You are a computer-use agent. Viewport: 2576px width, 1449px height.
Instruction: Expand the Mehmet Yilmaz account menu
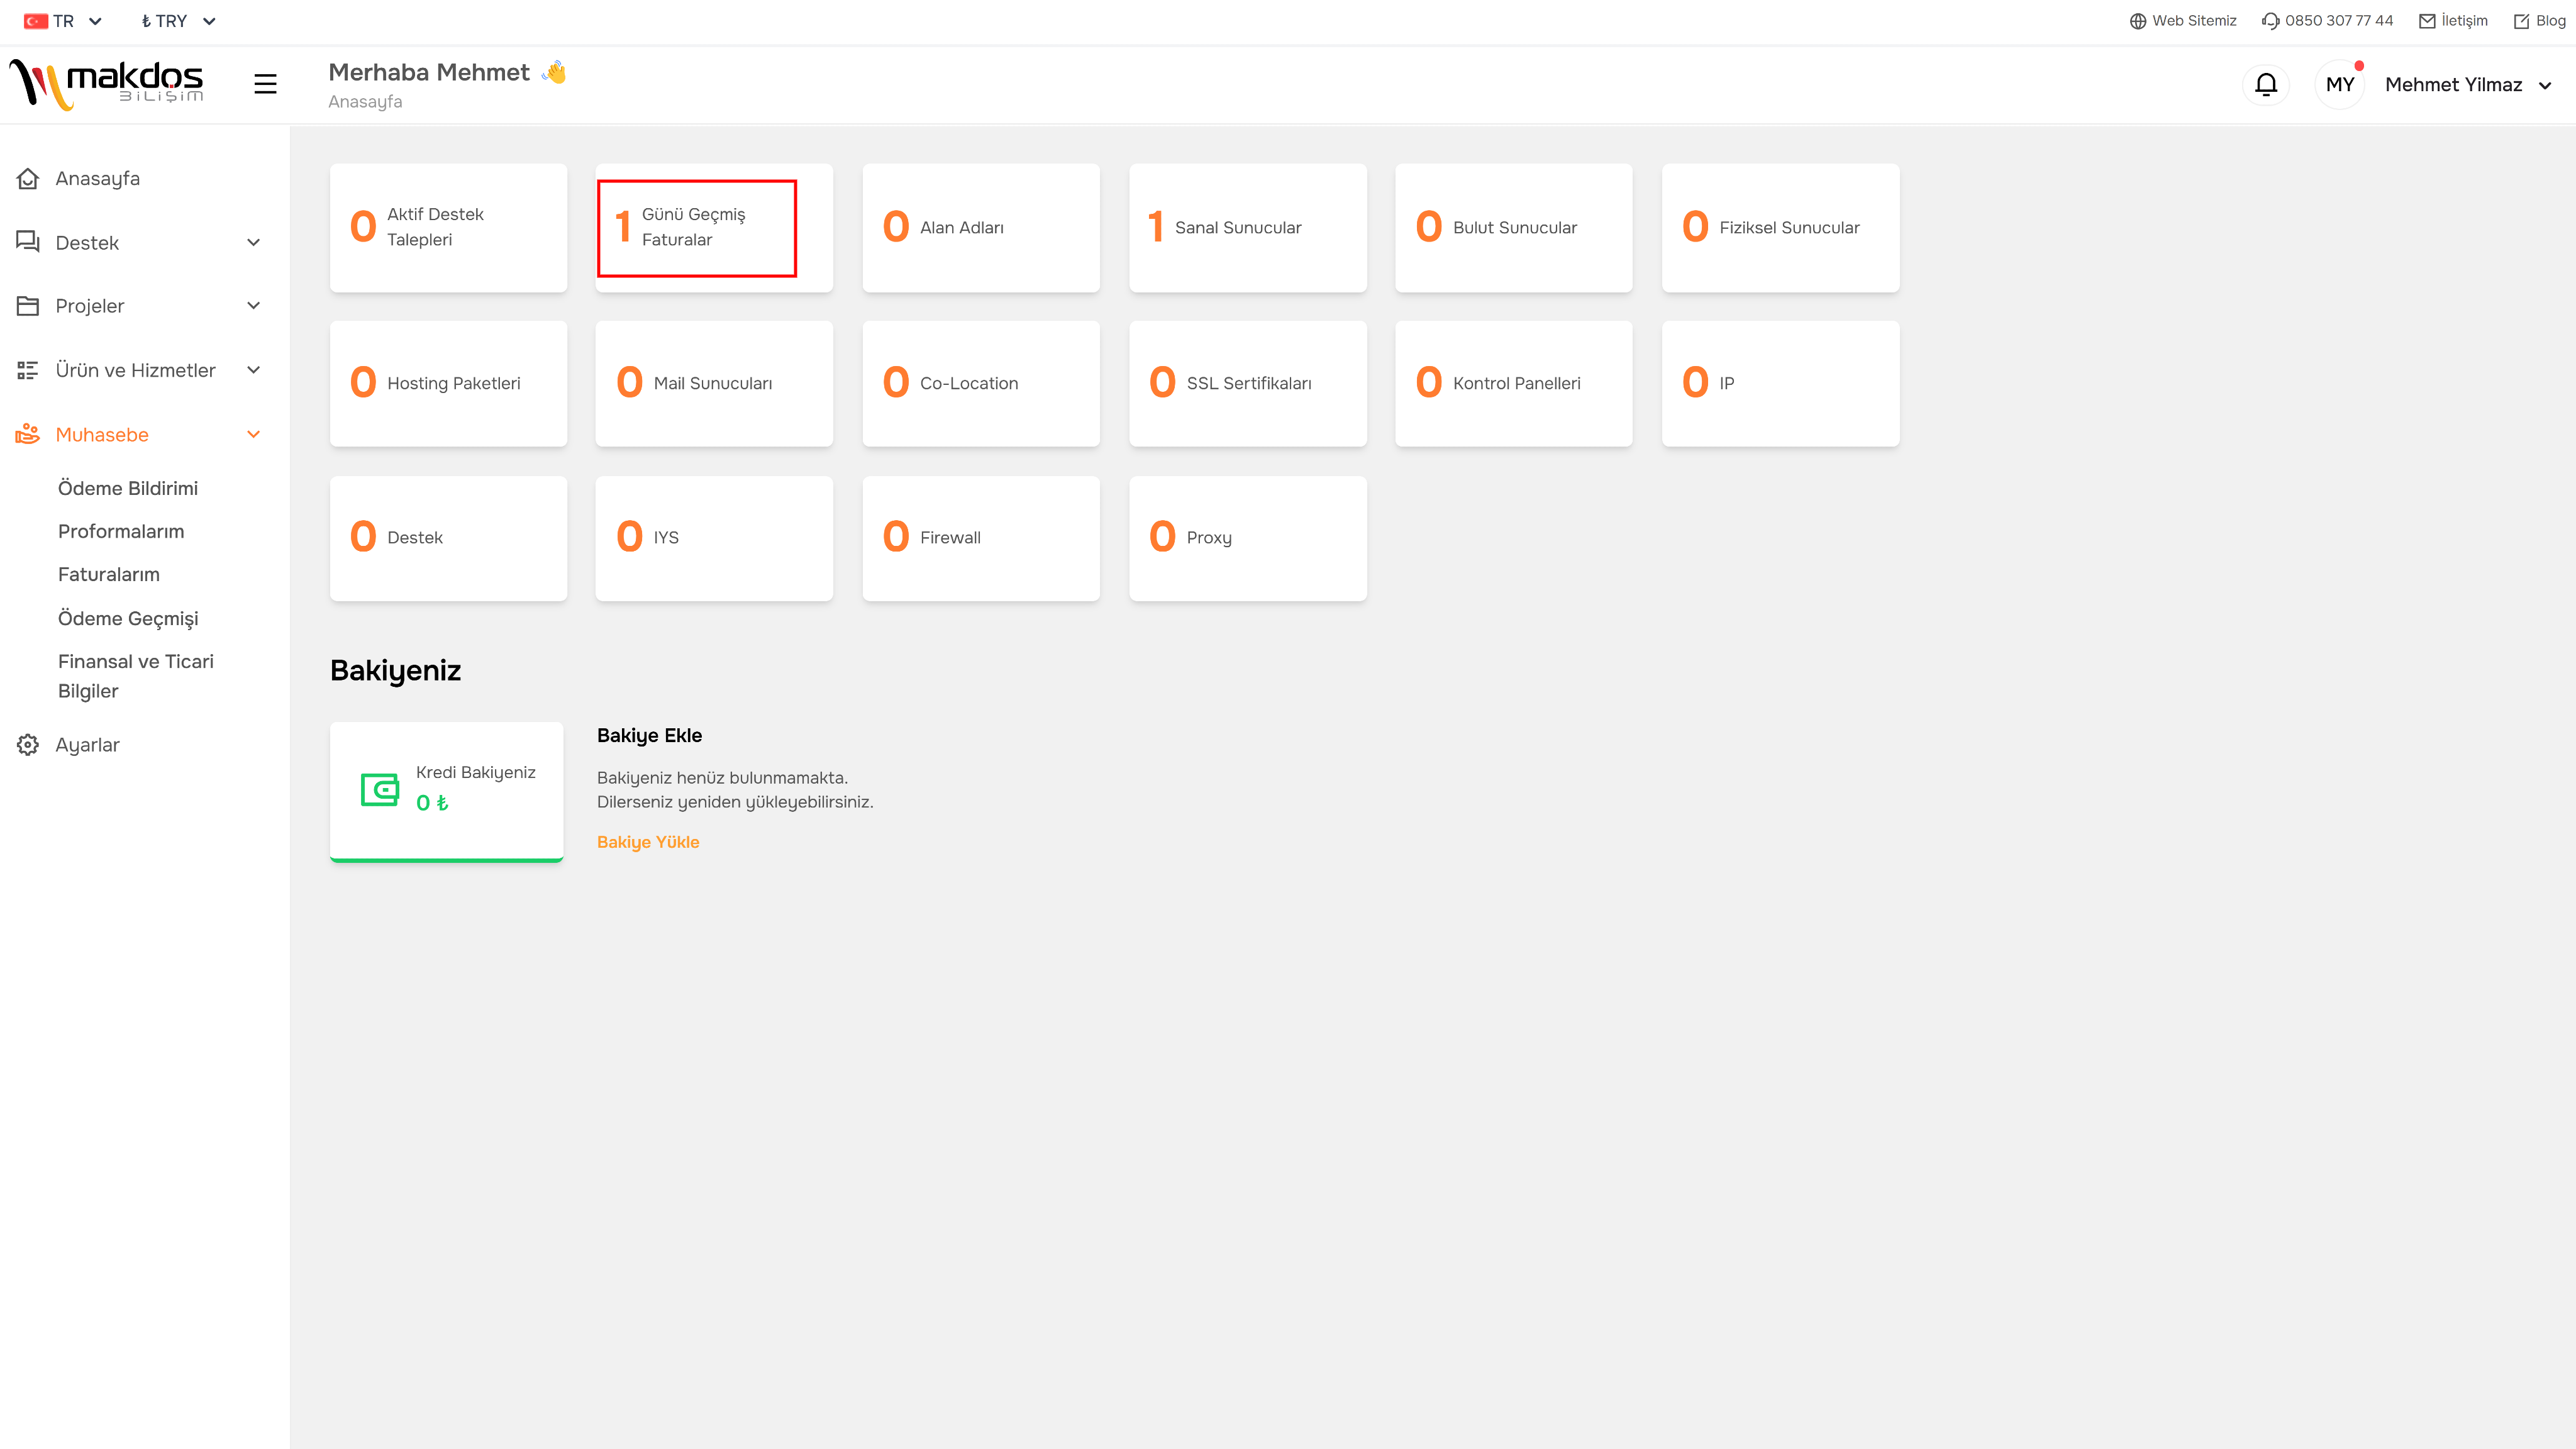(2468, 85)
